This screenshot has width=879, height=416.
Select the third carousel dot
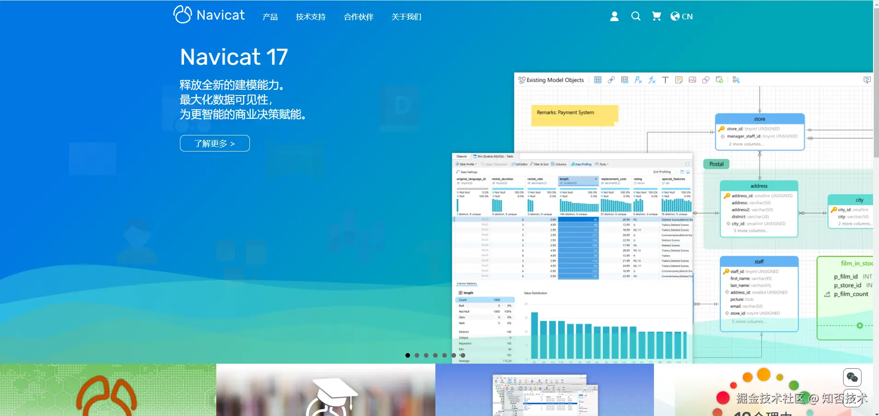point(426,355)
